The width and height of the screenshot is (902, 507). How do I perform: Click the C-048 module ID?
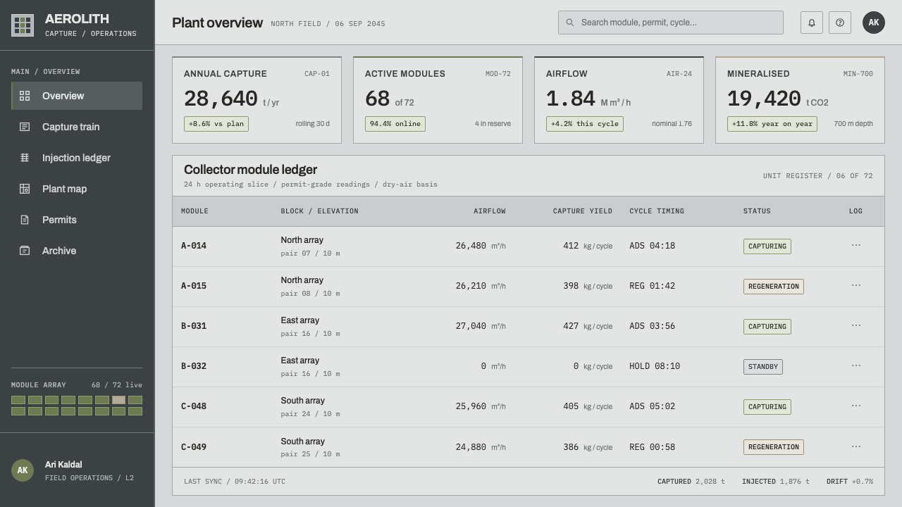[194, 406]
